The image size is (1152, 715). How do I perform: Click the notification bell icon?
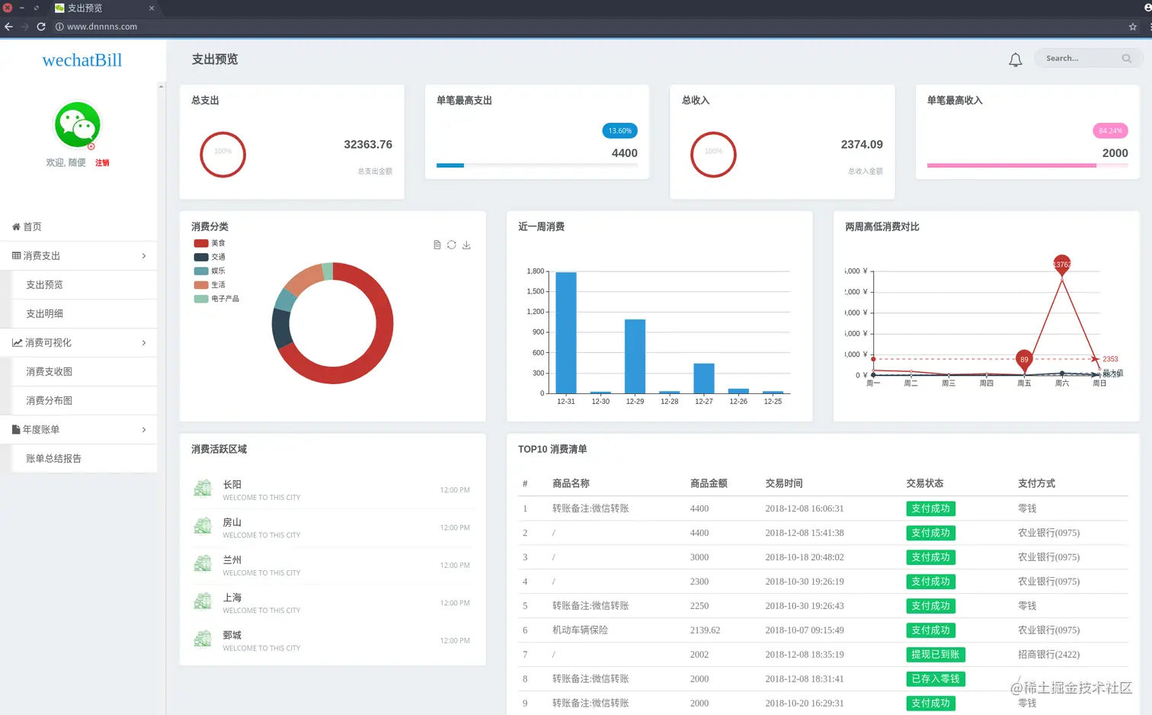[x=1015, y=59]
